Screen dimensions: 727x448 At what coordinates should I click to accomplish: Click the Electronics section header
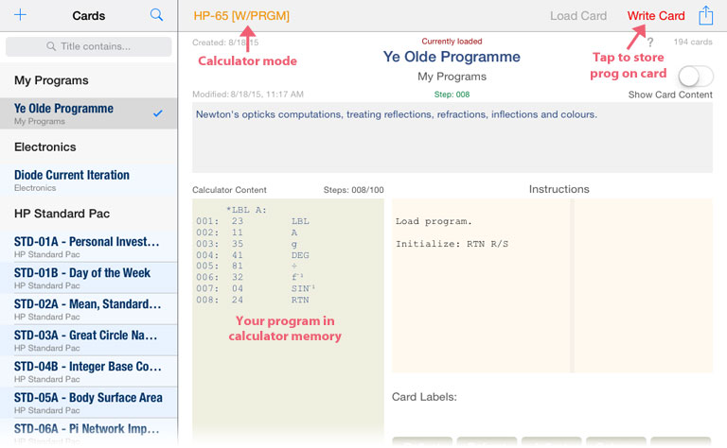pyautogui.click(x=45, y=146)
